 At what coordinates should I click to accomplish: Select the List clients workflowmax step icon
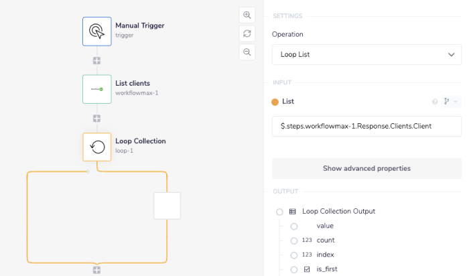tap(96, 89)
